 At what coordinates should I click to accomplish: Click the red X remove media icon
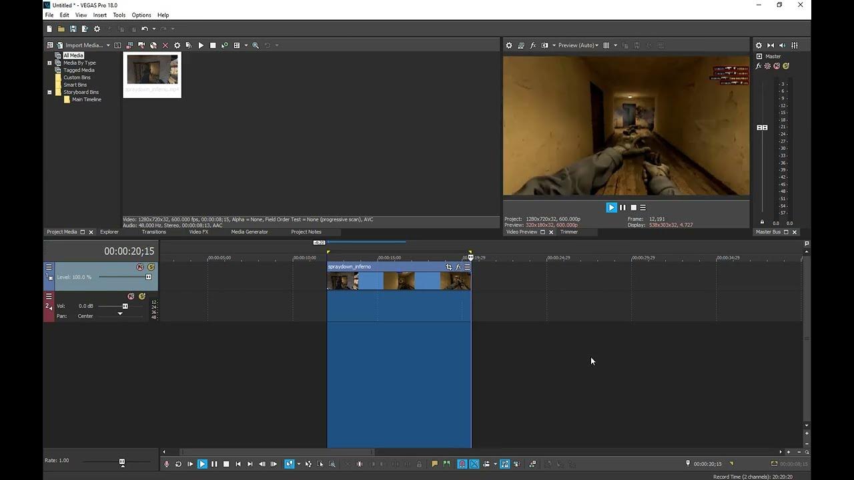(x=165, y=45)
